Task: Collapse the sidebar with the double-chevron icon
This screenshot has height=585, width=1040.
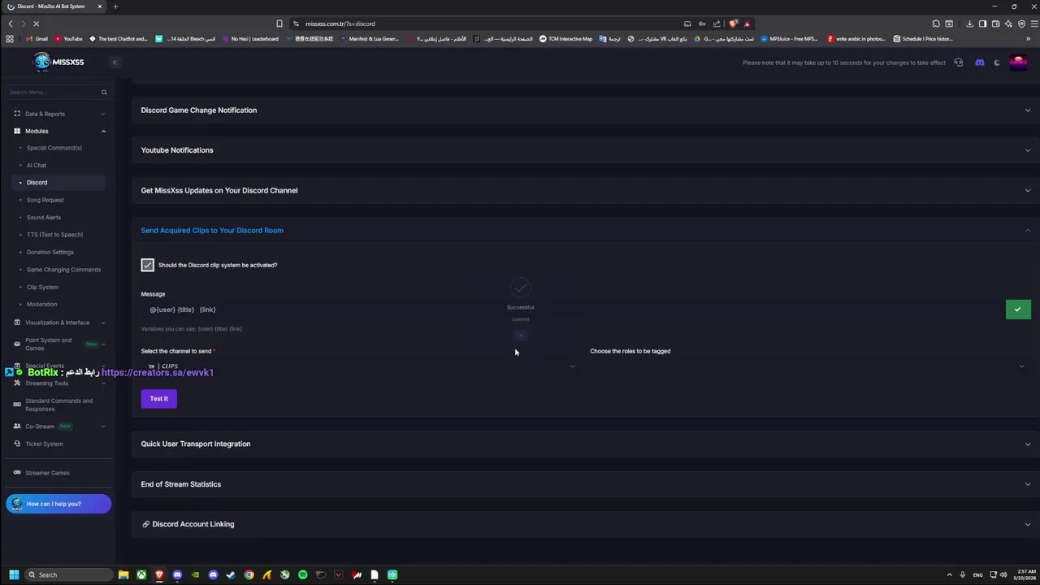Action: (115, 63)
